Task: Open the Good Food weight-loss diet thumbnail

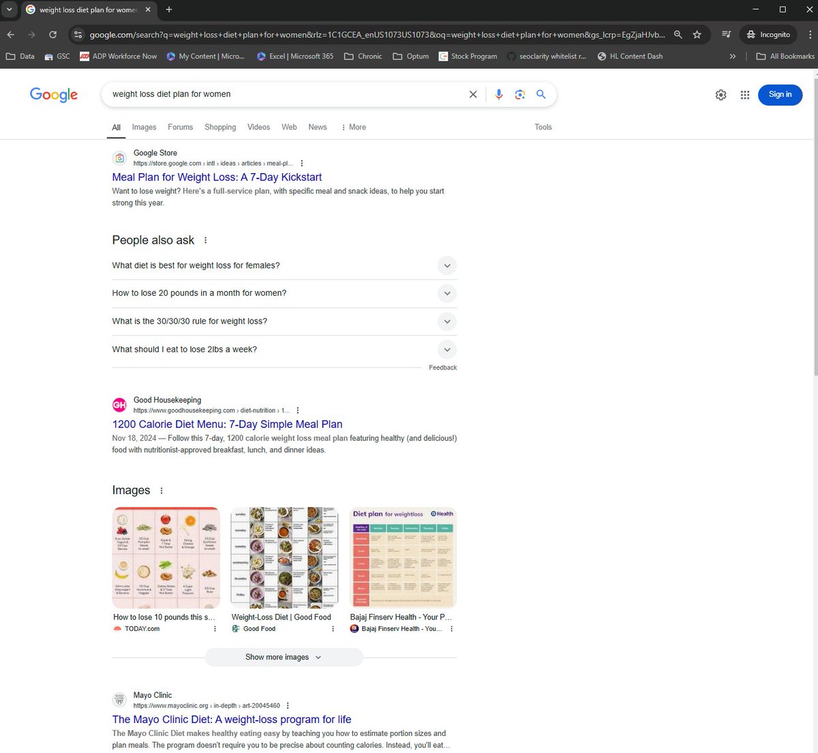Action: pyautogui.click(x=284, y=557)
